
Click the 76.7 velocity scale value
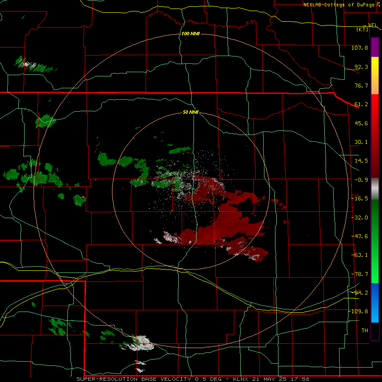(361, 85)
